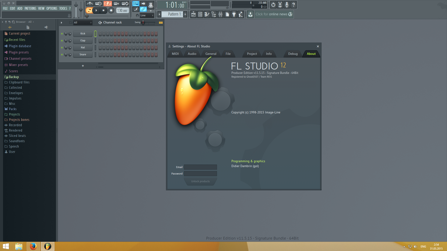Toggle auto scrolling arrow button
447x251 pixels.
point(143,4)
